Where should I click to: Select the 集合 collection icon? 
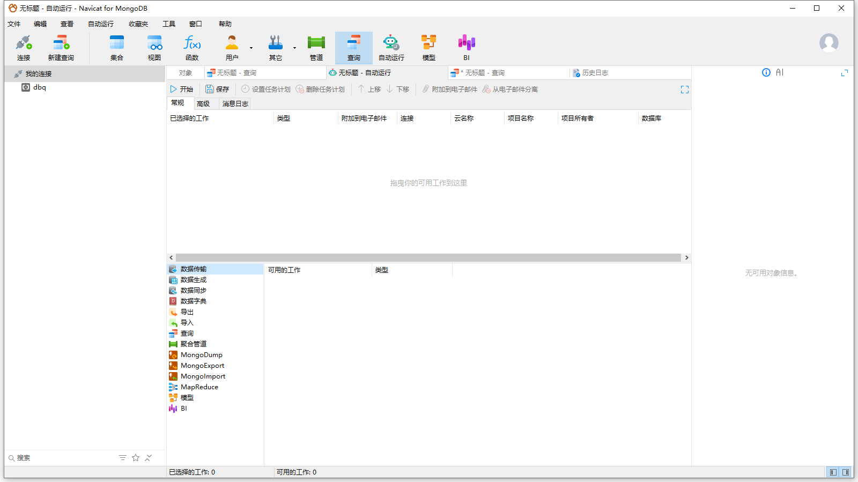(x=117, y=48)
